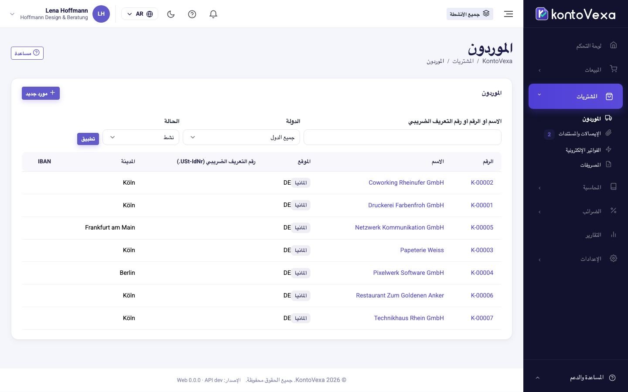Click the sales shopping cart icon
This screenshot has width=628, height=392.
(x=614, y=69)
